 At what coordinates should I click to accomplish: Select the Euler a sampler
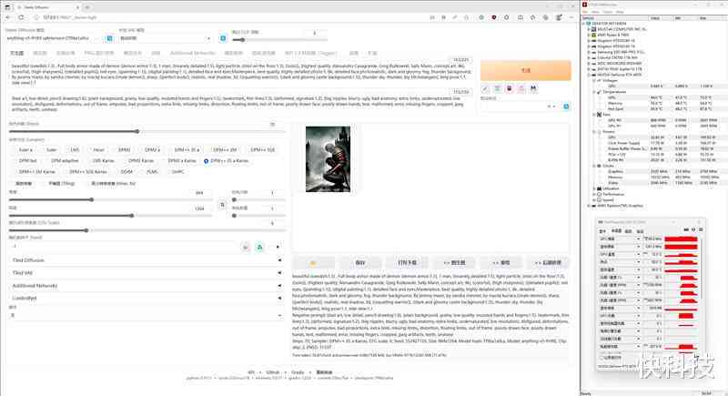pyautogui.click(x=23, y=150)
